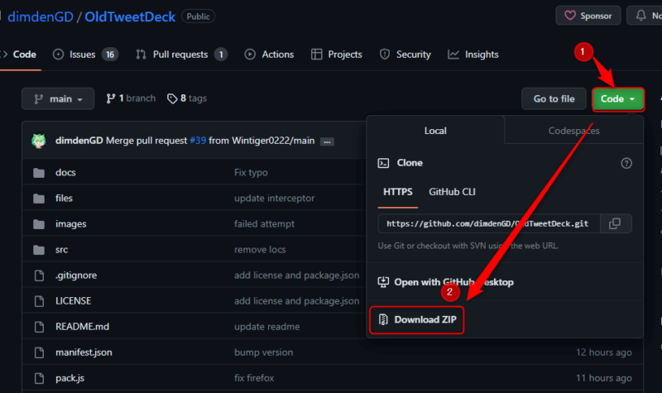Click the Download ZIP archive icon
The image size is (662, 393).
383,319
